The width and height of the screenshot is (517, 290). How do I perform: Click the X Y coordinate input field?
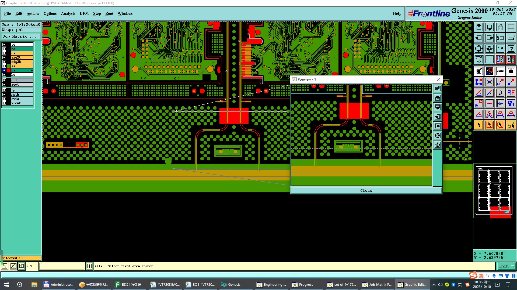point(62,266)
